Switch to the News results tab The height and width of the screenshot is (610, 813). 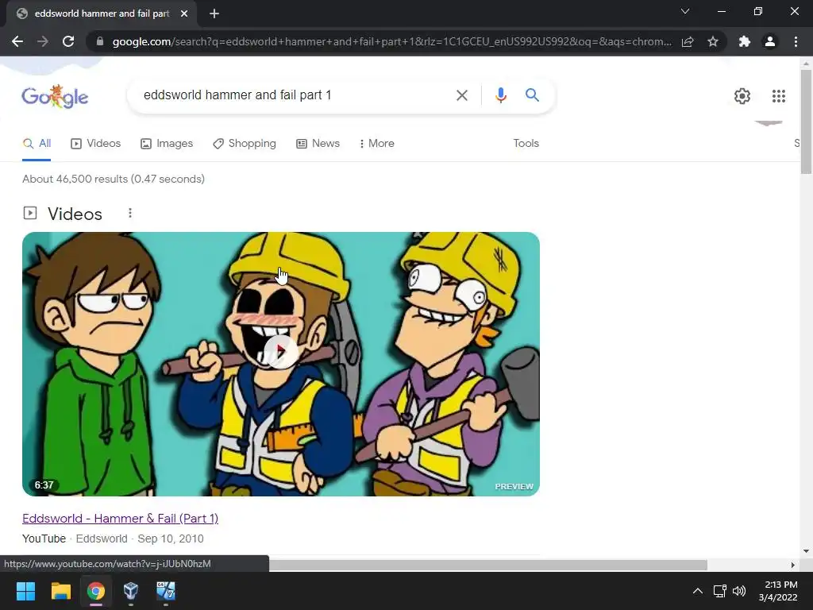tap(318, 144)
